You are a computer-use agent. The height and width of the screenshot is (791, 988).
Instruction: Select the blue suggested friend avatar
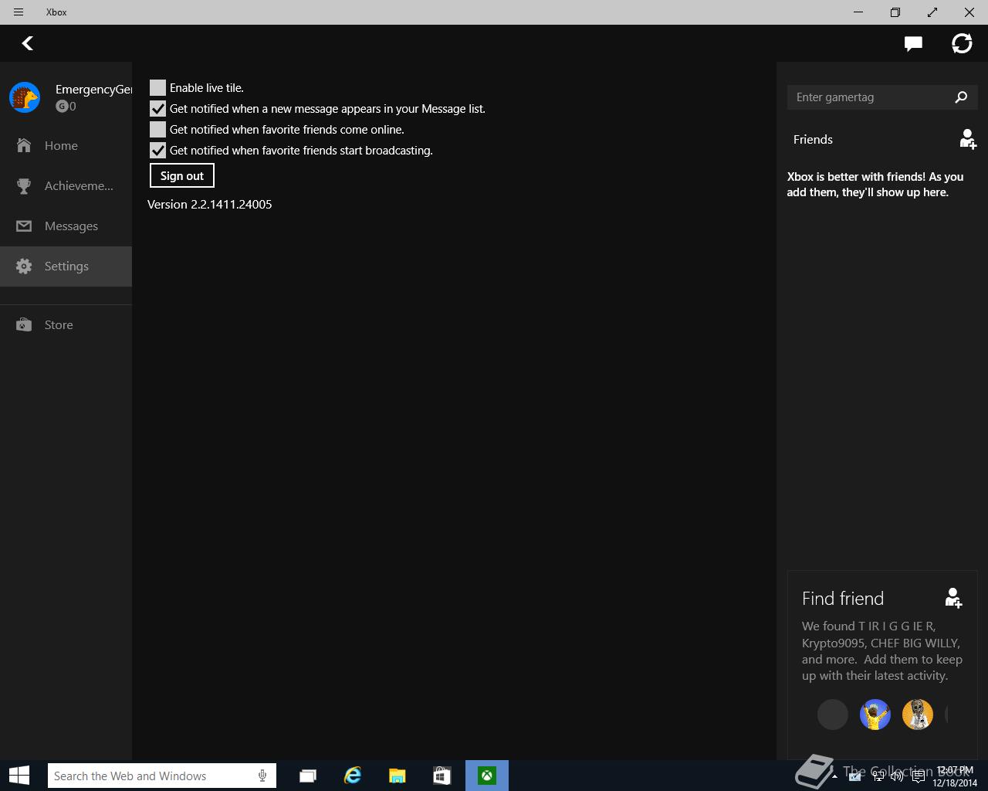tap(875, 715)
